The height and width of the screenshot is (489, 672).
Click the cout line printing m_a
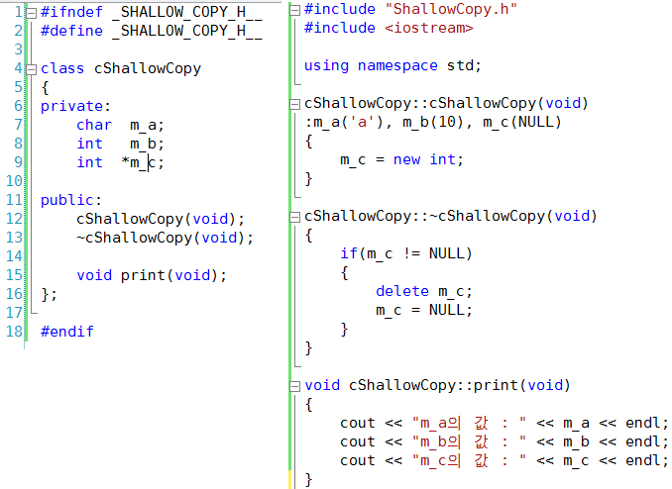pyautogui.click(x=504, y=423)
